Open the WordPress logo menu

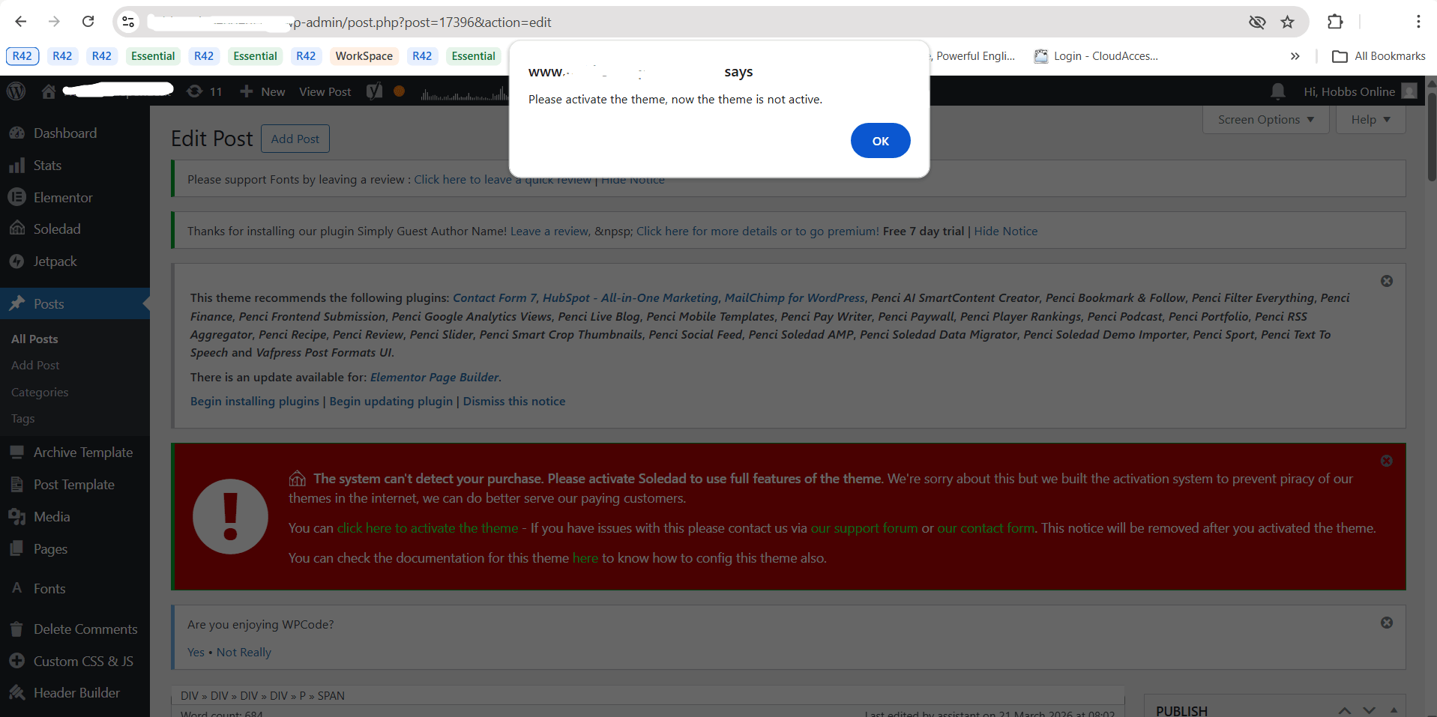[16, 91]
